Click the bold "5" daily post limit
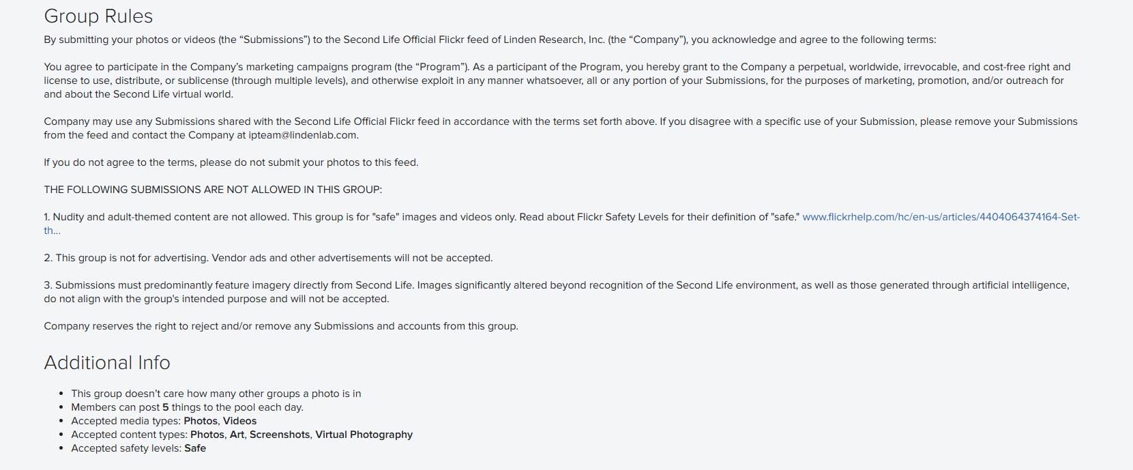This screenshot has width=1133, height=470. [166, 407]
